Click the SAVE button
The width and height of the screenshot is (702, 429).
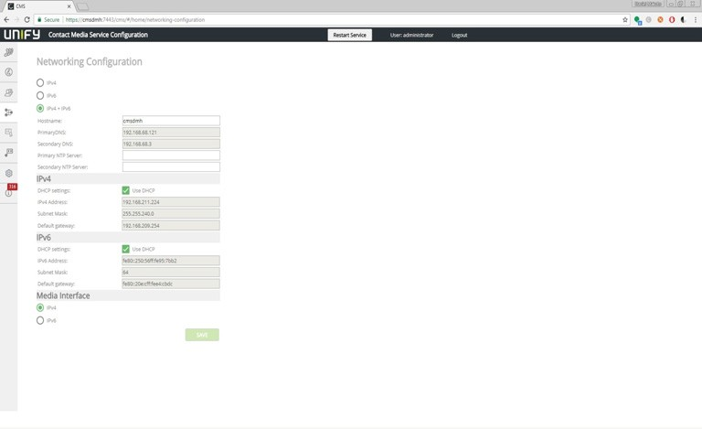[202, 335]
